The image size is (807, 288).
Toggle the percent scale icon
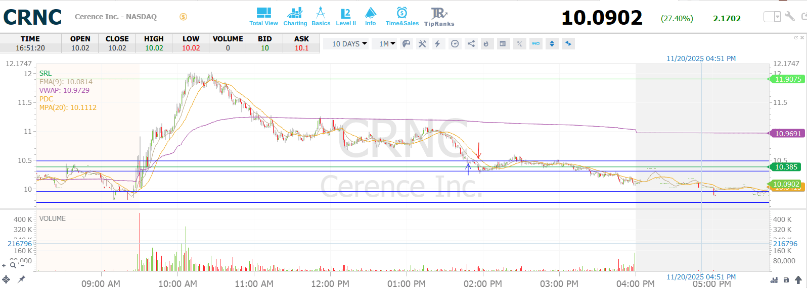(x=519, y=44)
